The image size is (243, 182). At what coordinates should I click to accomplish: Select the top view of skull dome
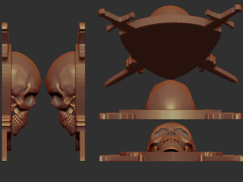point(171,100)
